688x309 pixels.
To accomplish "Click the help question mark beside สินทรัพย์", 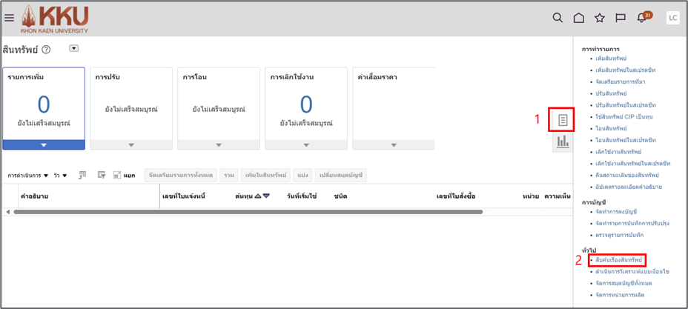I will tap(46, 50).
